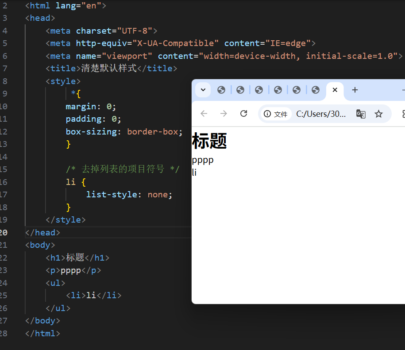The width and height of the screenshot is (405, 350).
Task: Switch to the fourth globe browser tab
Action: click(278, 90)
